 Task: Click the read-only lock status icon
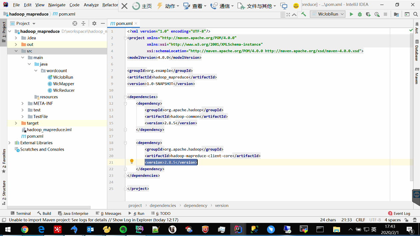click(x=406, y=220)
